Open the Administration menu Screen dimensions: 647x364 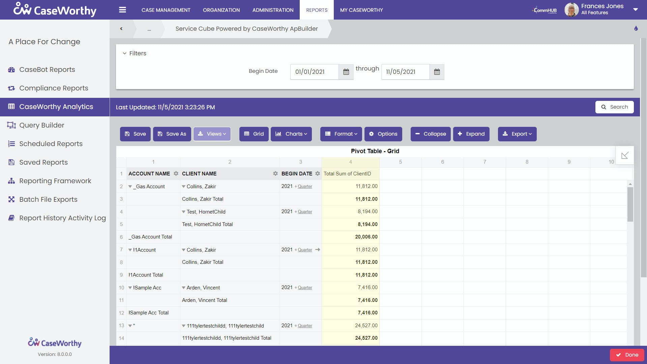[x=273, y=10]
